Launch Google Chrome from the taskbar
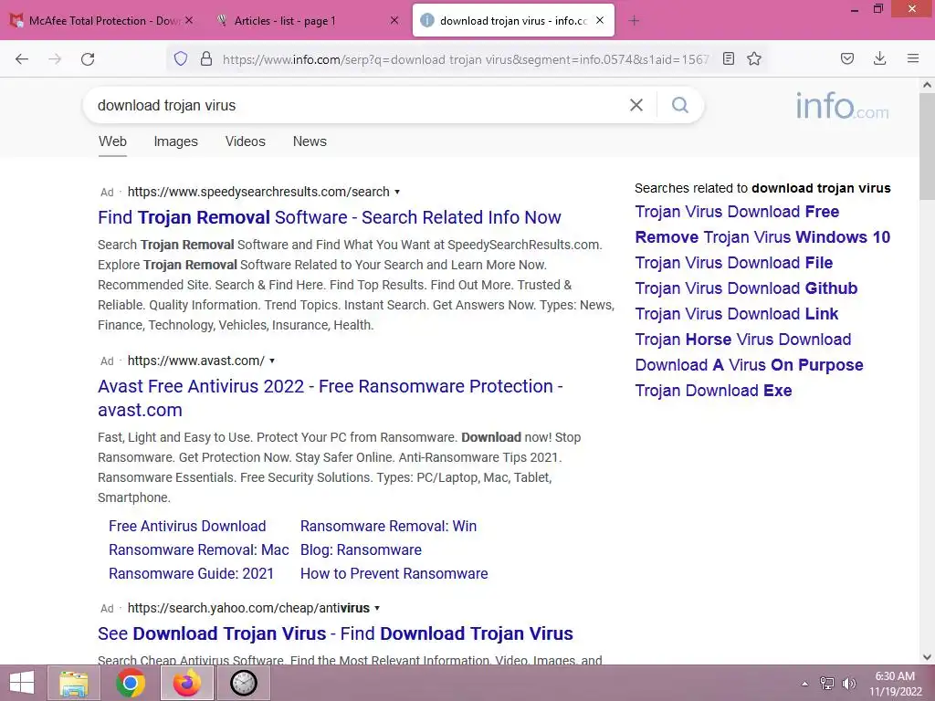 [131, 683]
